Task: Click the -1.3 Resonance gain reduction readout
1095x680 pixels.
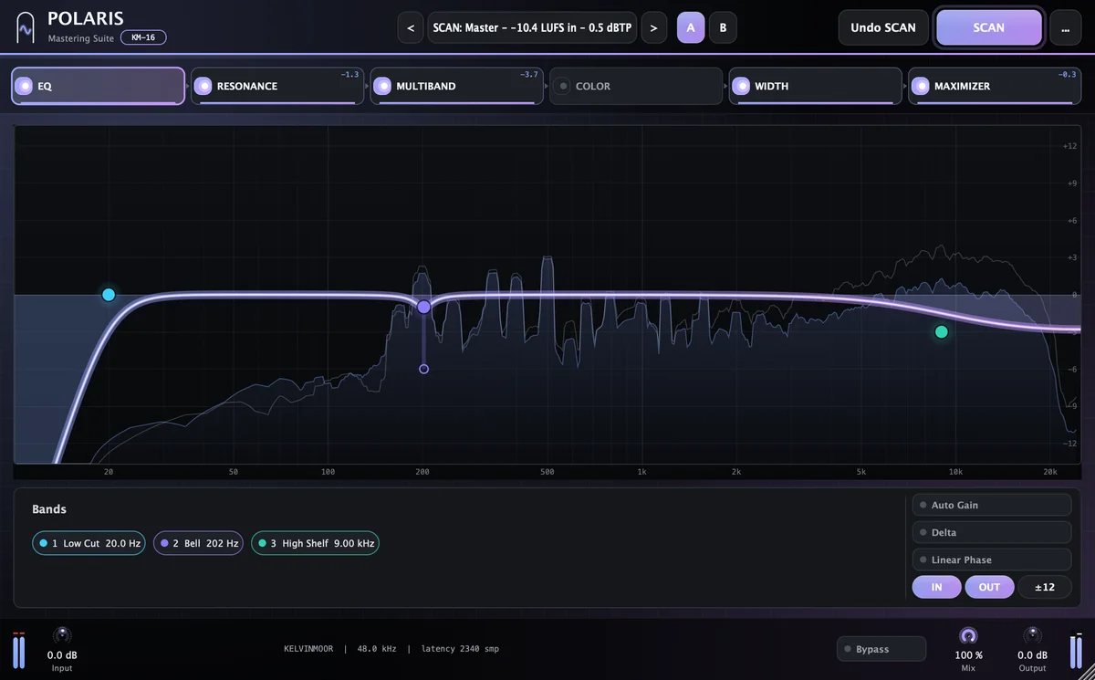Action: (349, 74)
